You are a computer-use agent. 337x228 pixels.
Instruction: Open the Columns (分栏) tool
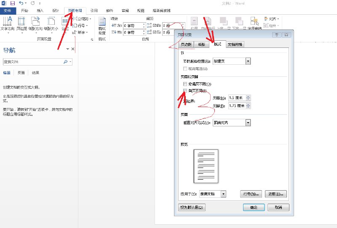[x=65, y=25]
